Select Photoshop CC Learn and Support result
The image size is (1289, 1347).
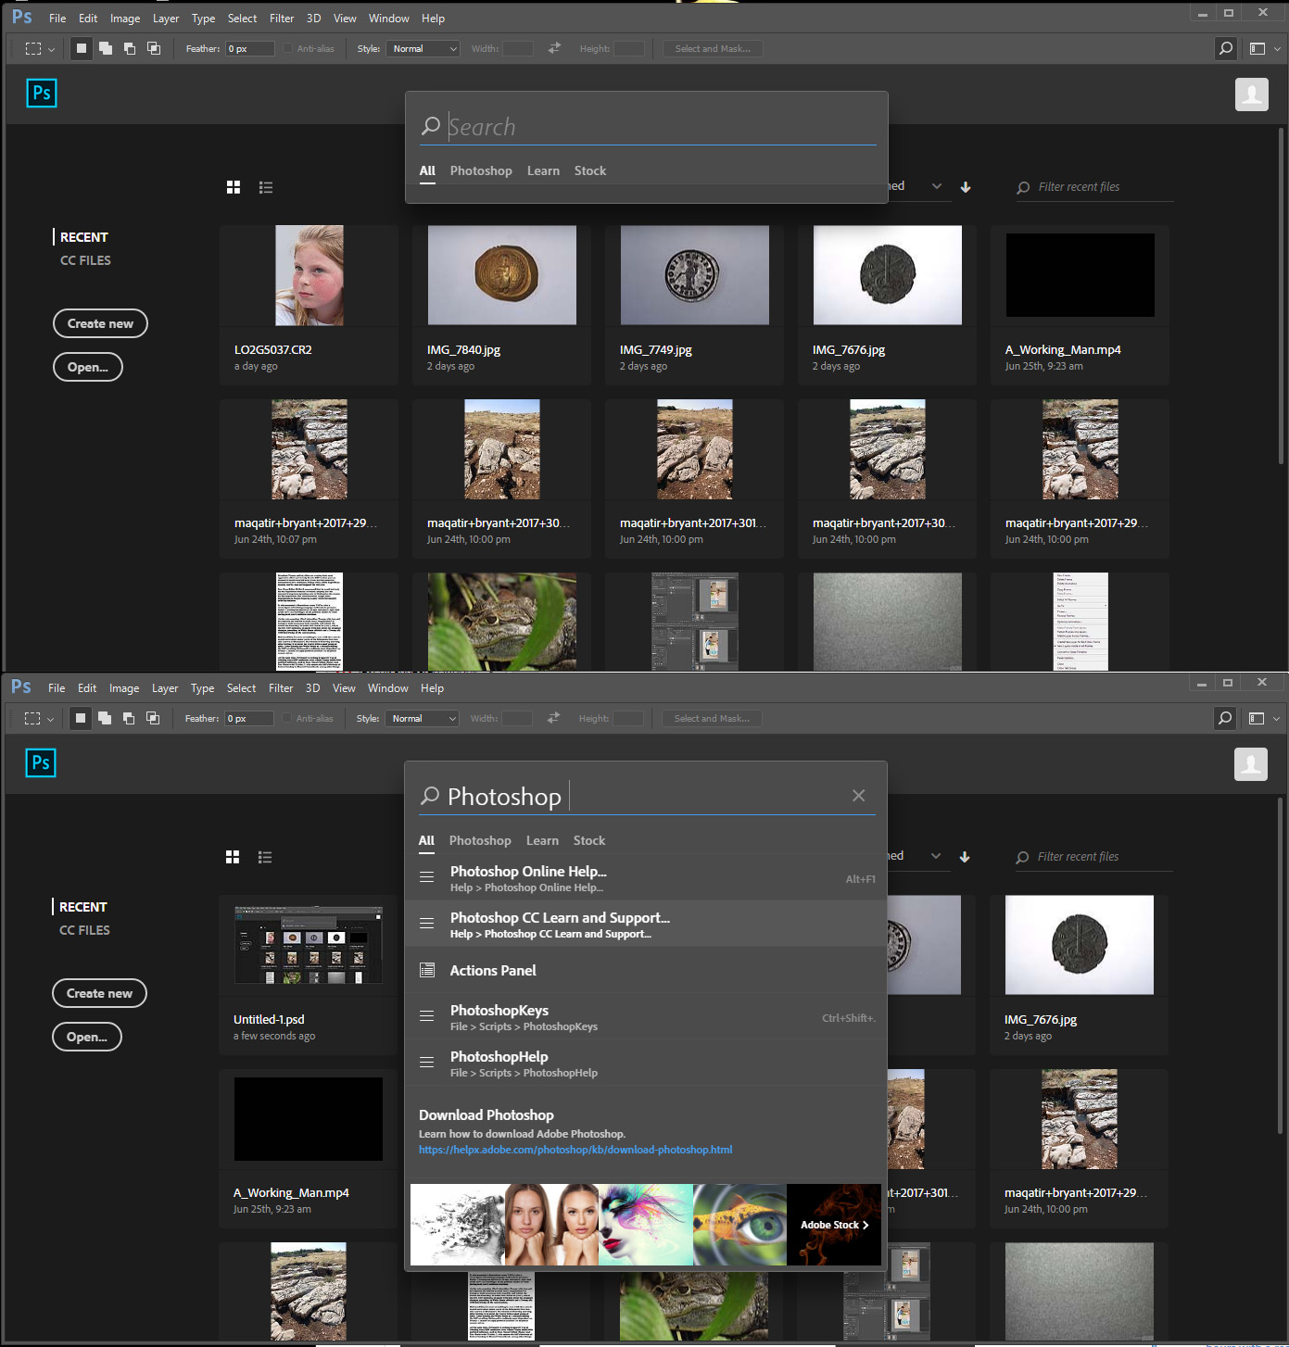click(x=647, y=925)
